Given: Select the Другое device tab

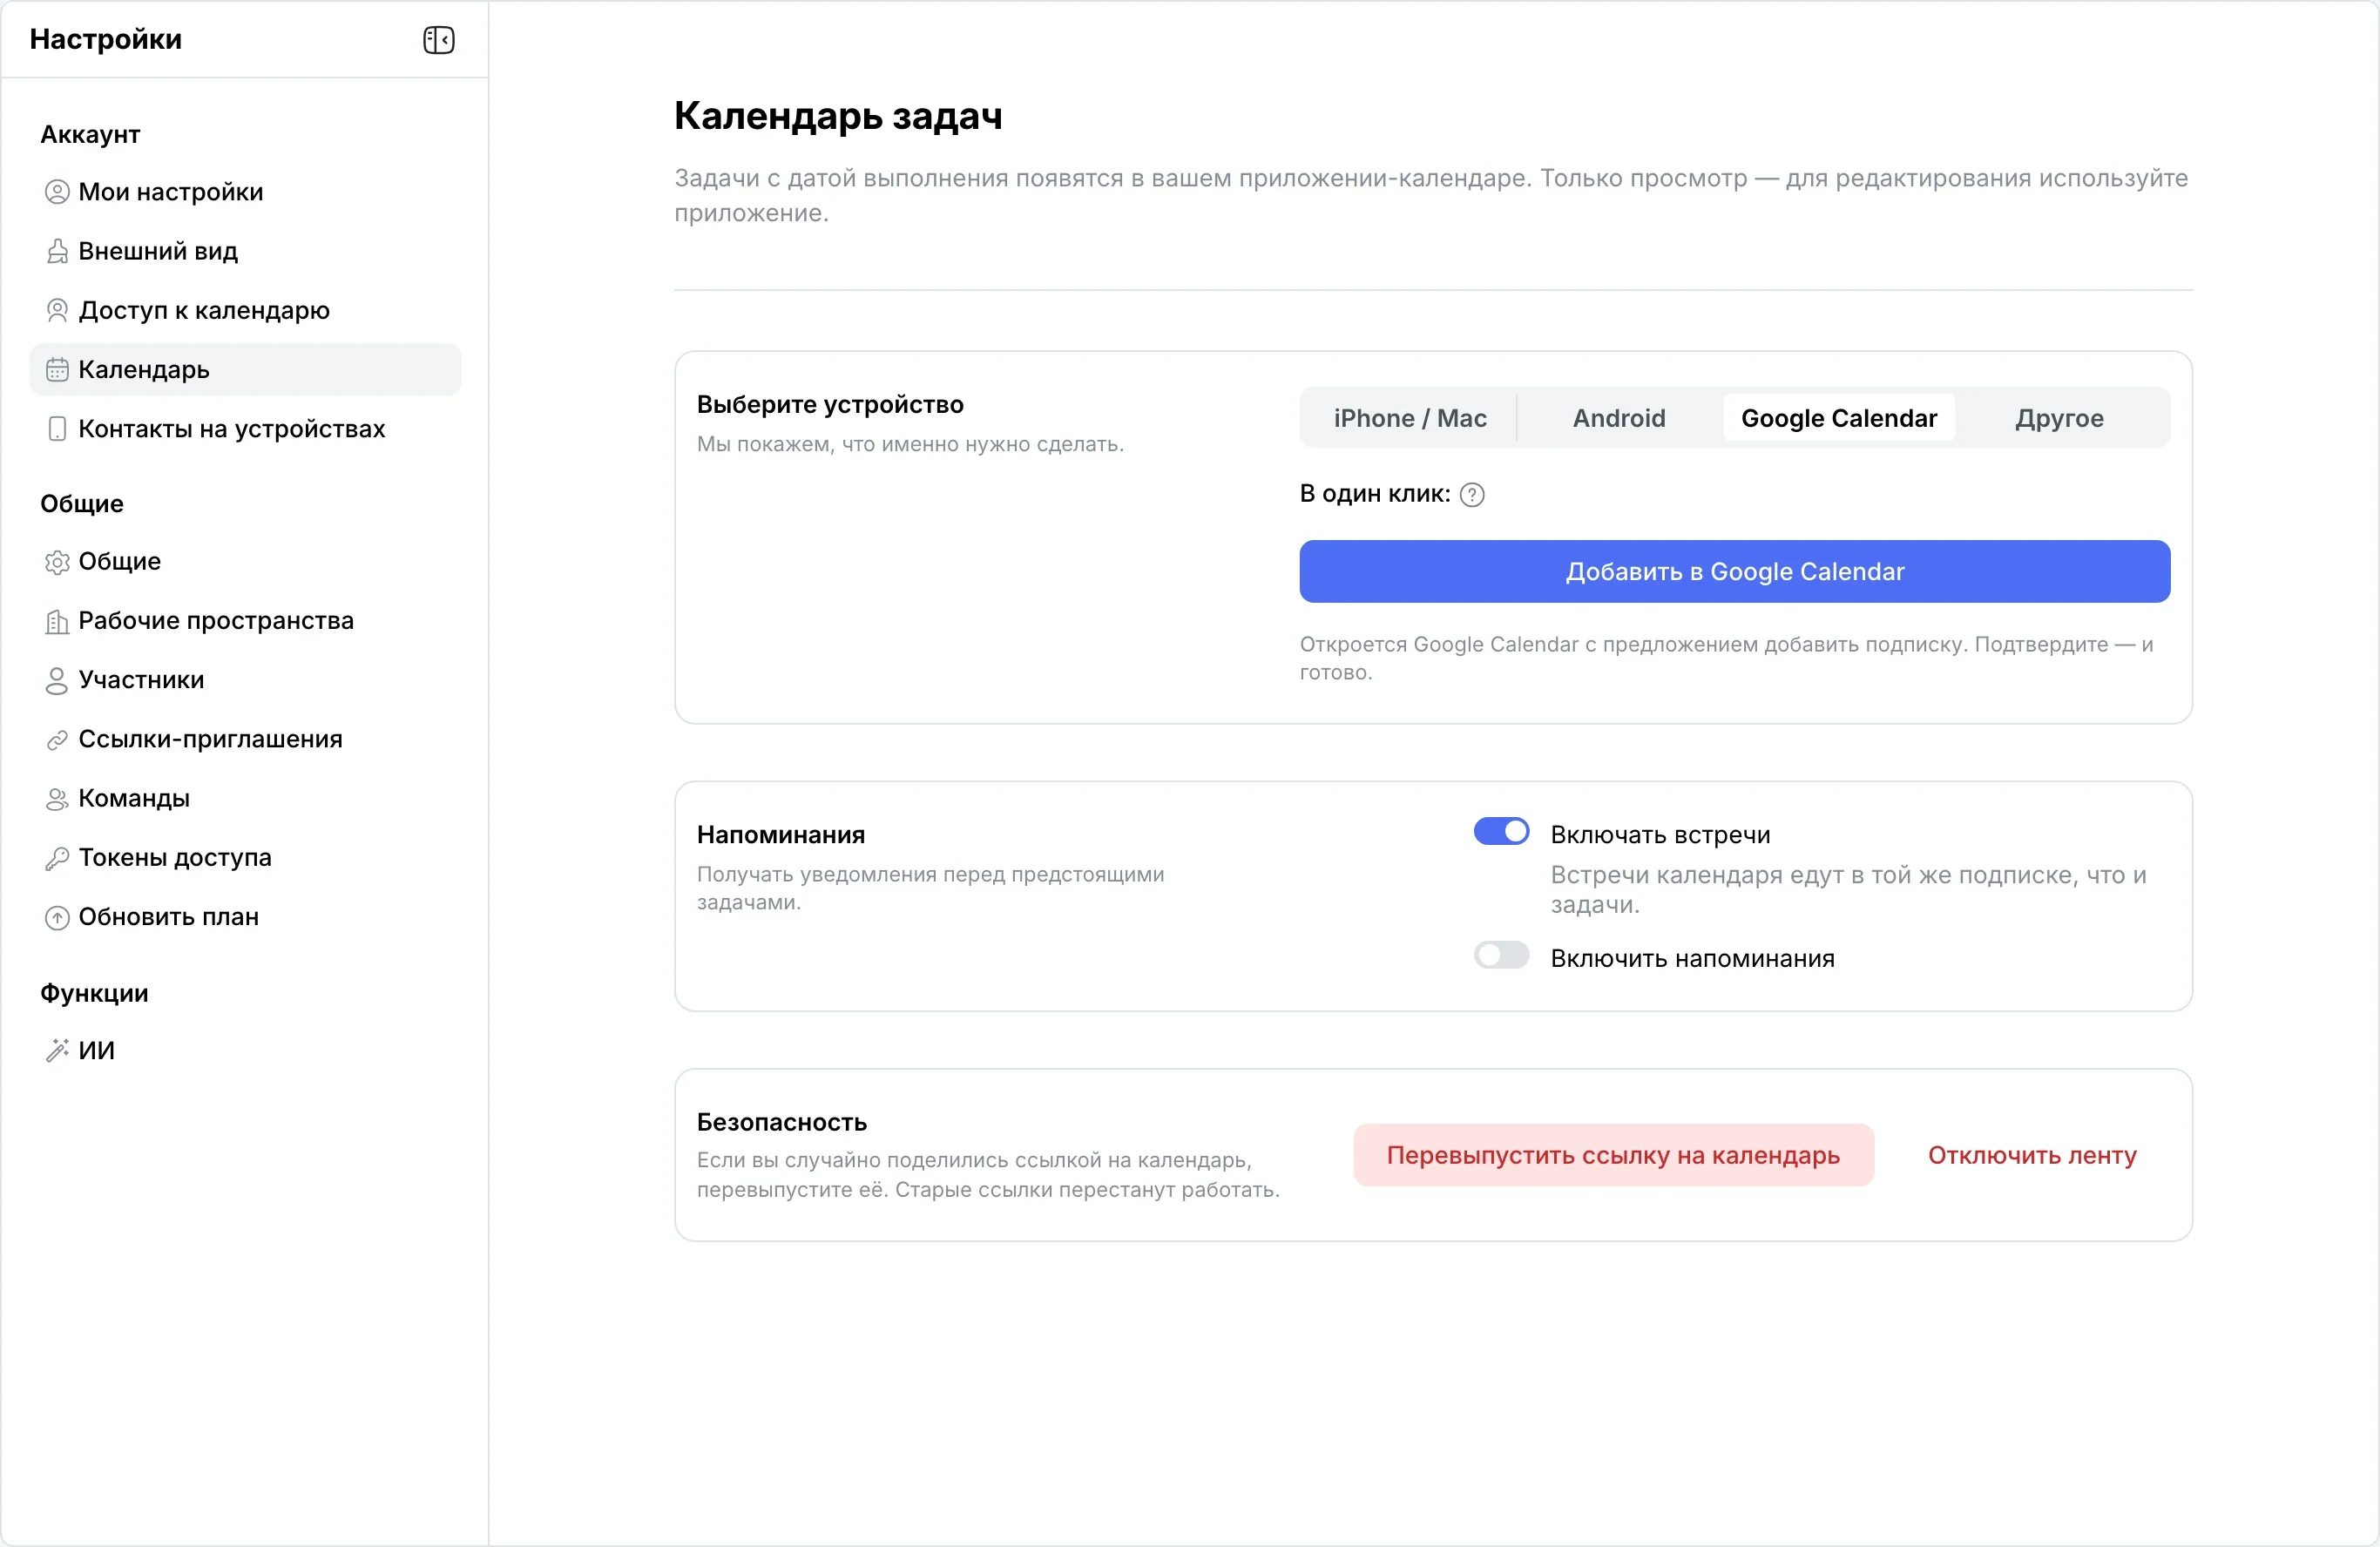Looking at the screenshot, I should pyautogui.click(x=2059, y=418).
